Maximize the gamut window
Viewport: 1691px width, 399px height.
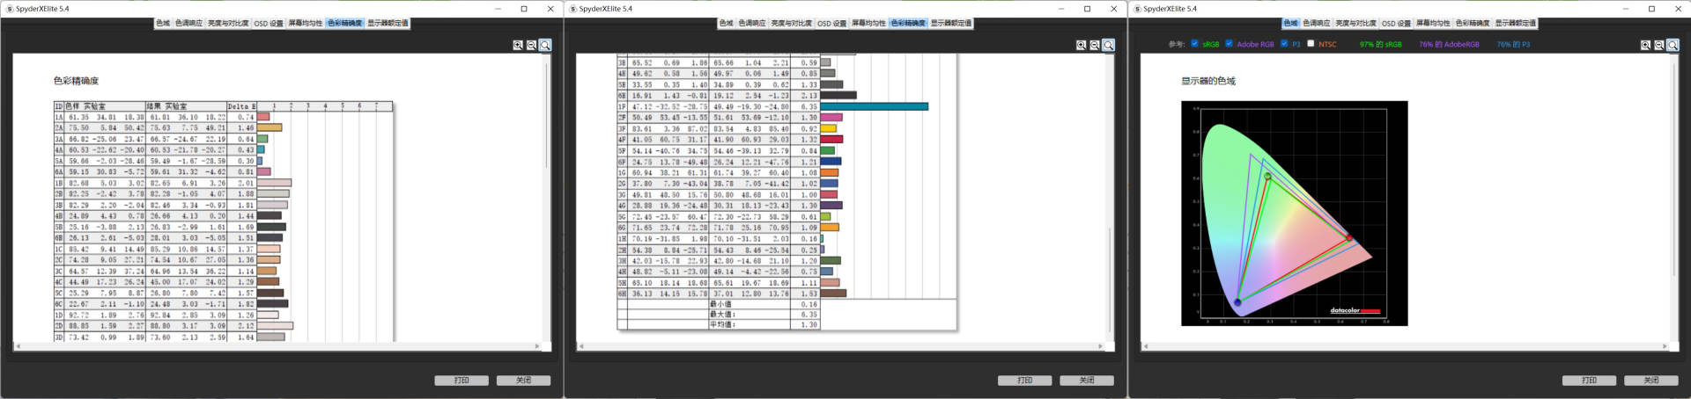pos(1651,9)
